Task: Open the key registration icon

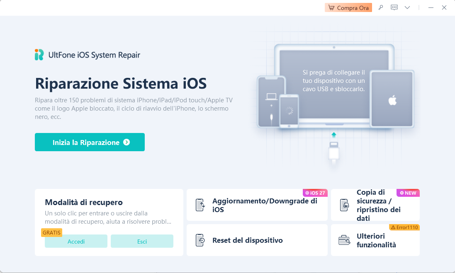Action: 381,7
